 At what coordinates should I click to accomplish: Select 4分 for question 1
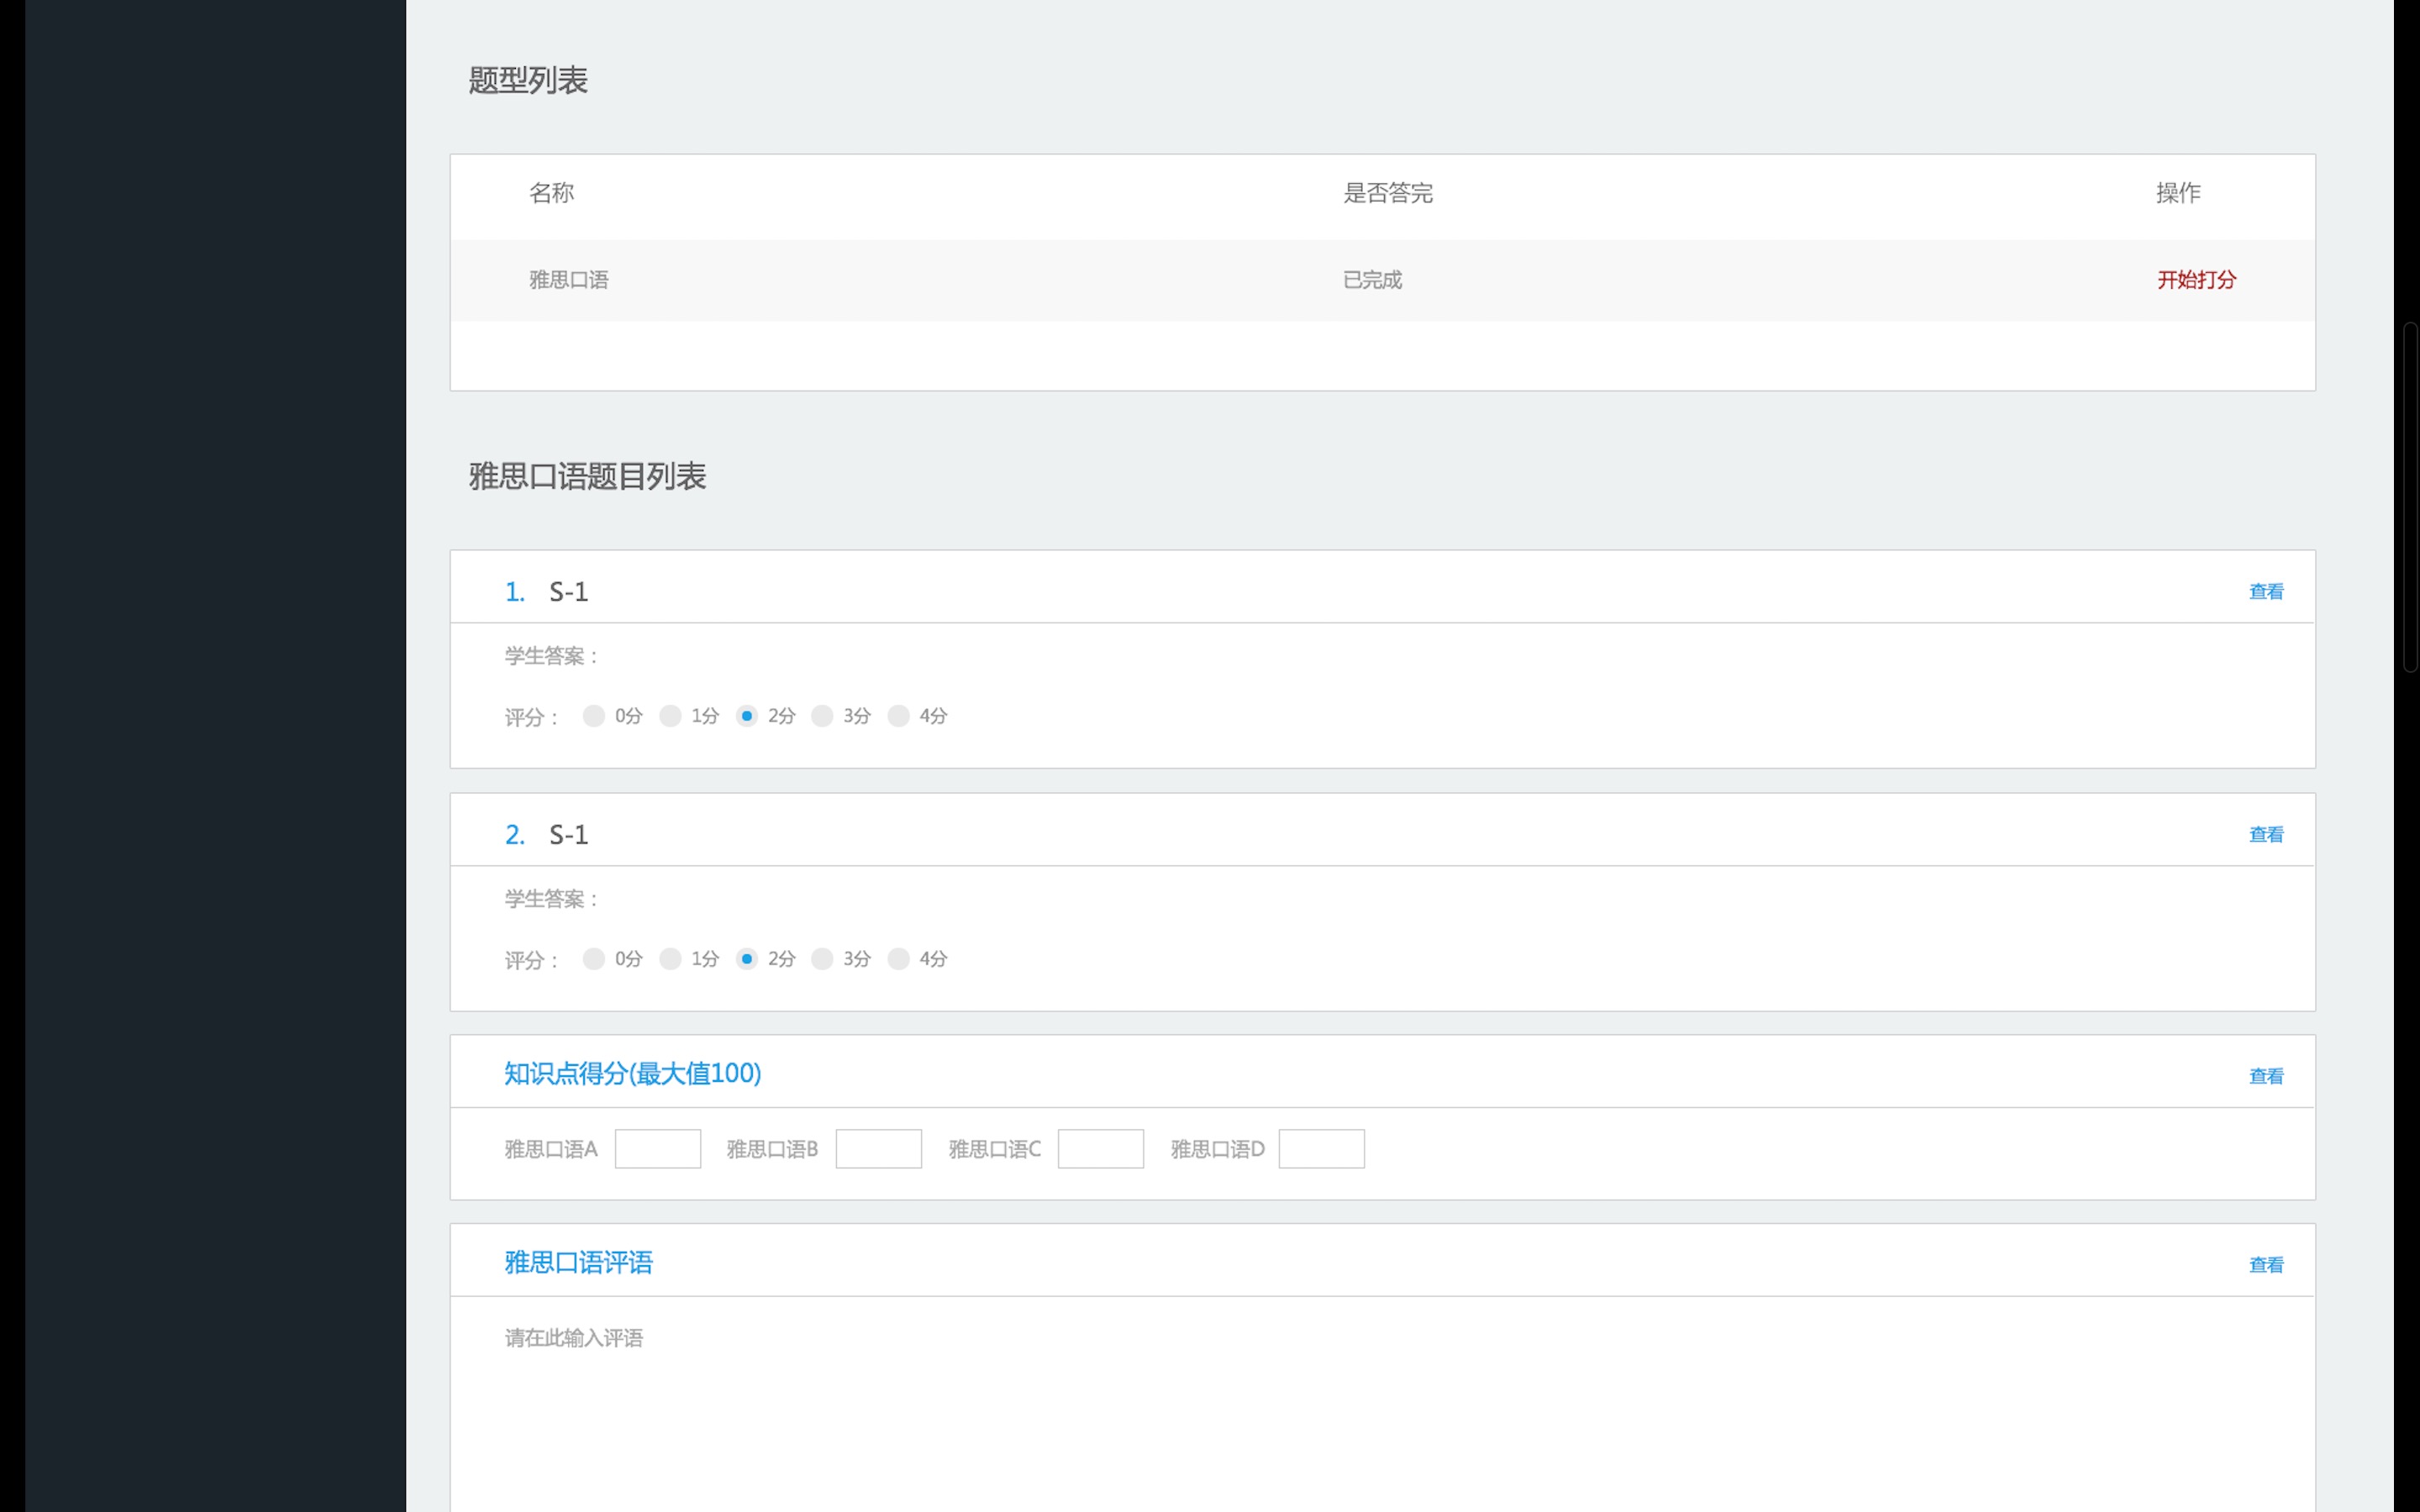(x=898, y=716)
